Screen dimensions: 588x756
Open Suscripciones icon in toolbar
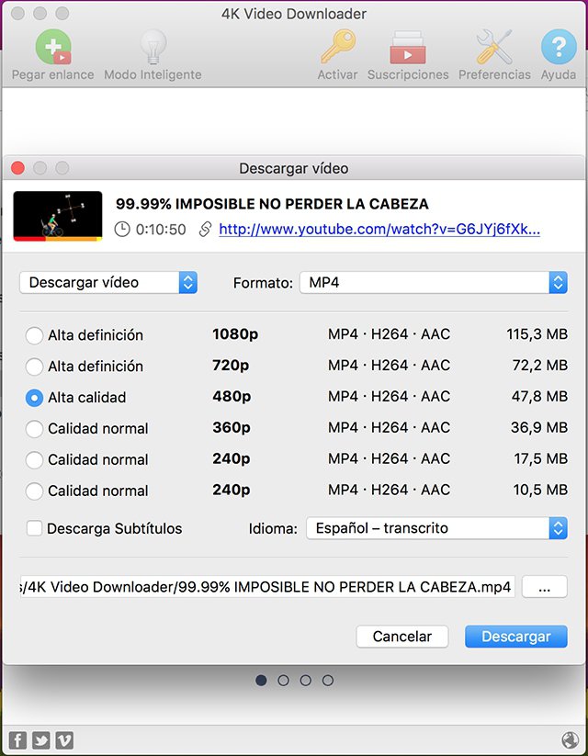(x=408, y=47)
